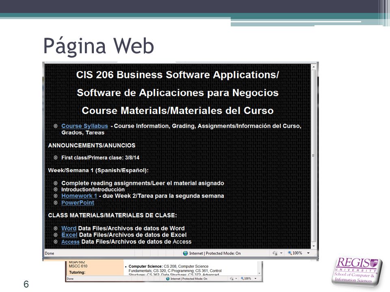
Task: Open the Access data files link
Action: click(70, 242)
